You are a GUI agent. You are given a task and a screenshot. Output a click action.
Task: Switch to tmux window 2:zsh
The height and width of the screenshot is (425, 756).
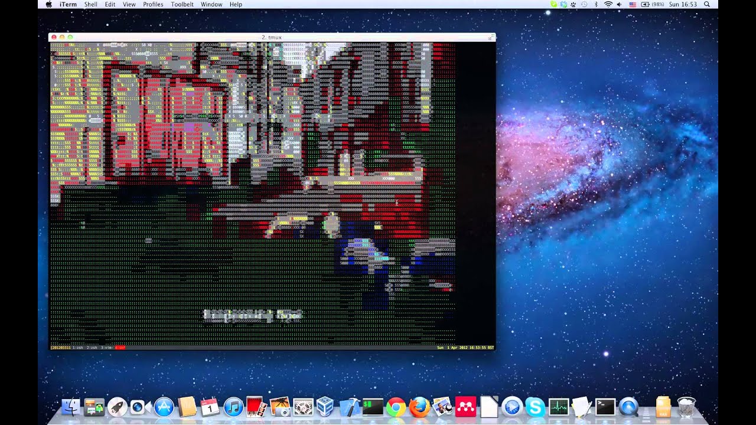(92, 348)
